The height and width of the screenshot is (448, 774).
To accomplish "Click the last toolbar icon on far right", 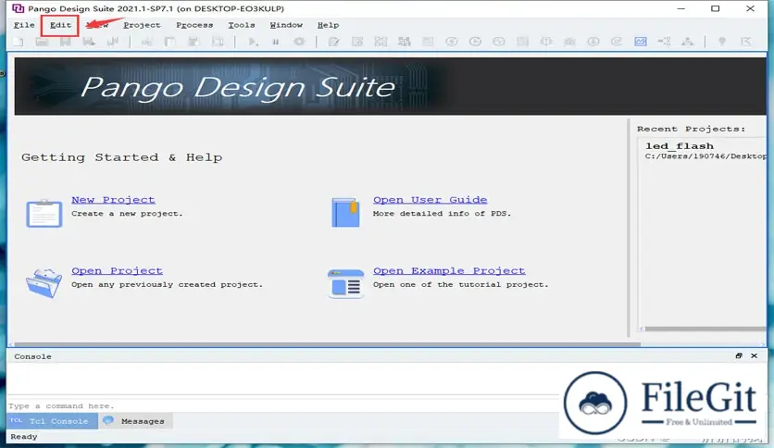I will (x=746, y=42).
